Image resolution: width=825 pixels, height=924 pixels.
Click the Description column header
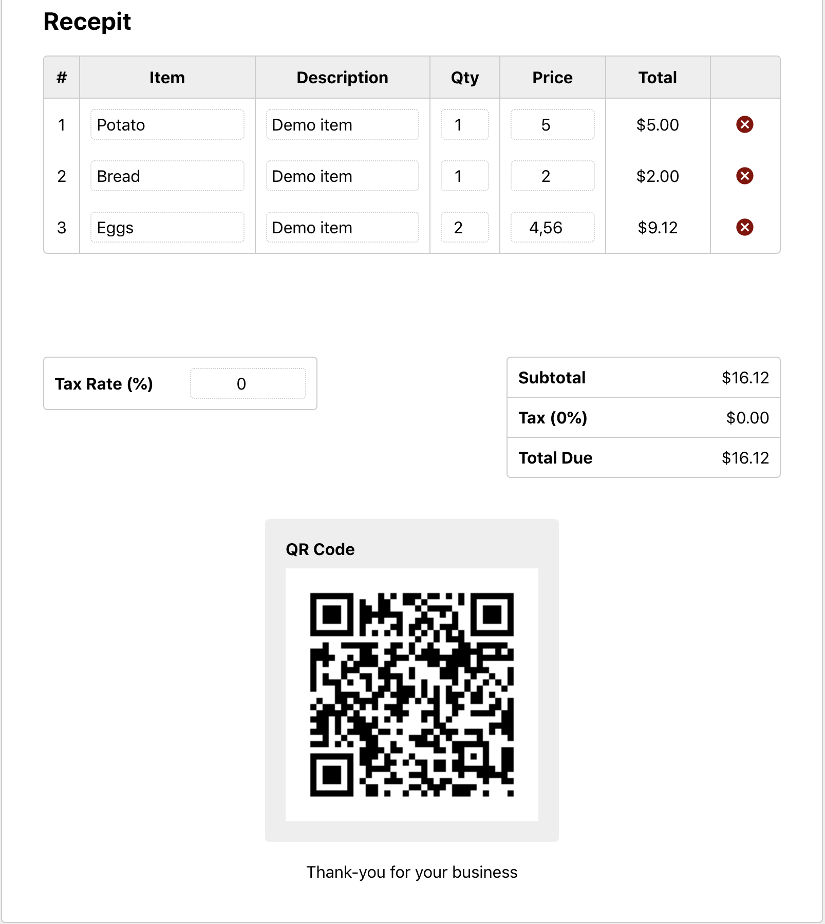(x=343, y=78)
